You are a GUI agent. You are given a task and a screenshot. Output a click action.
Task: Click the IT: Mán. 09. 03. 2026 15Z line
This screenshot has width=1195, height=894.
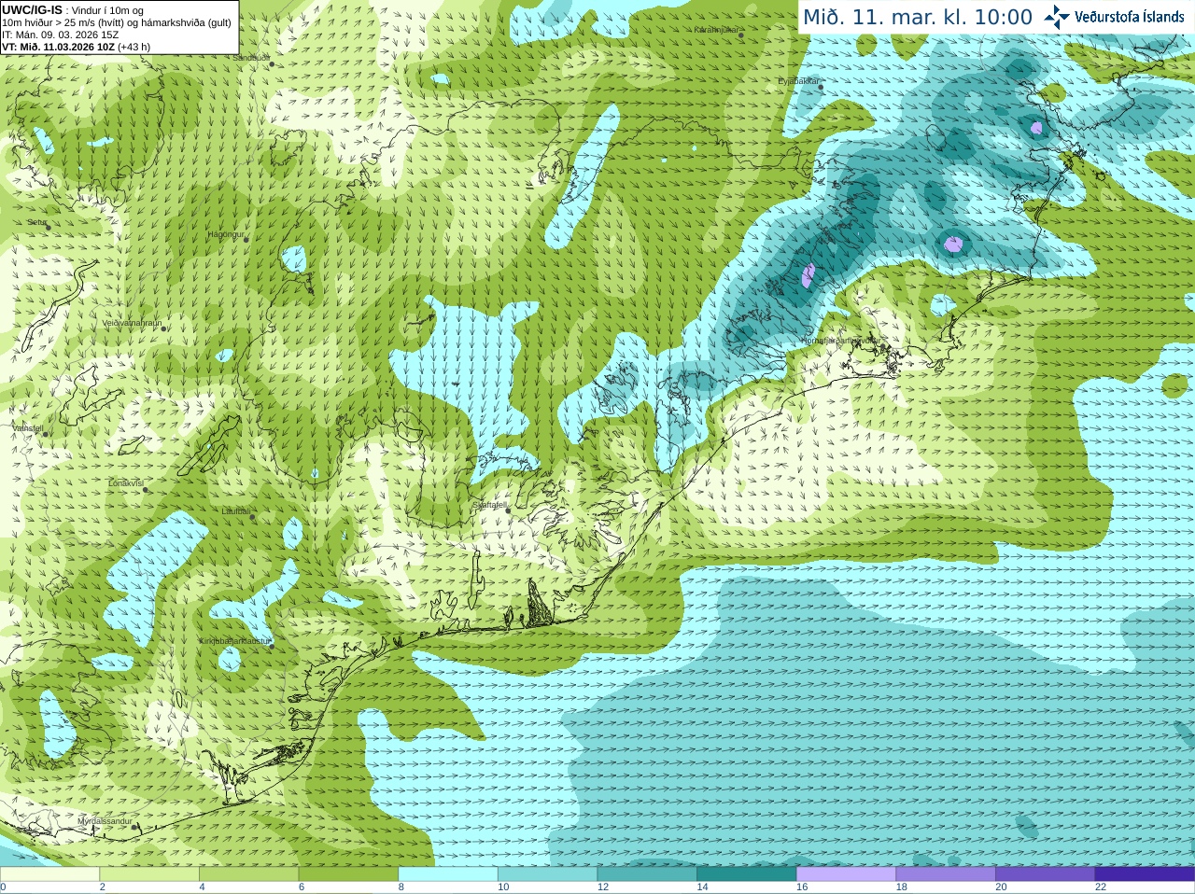pos(60,35)
